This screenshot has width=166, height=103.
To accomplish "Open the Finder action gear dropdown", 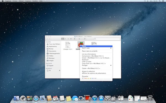I will [x=75, y=39].
